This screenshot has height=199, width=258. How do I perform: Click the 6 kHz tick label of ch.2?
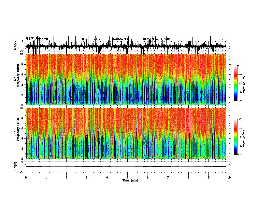tap(23, 128)
